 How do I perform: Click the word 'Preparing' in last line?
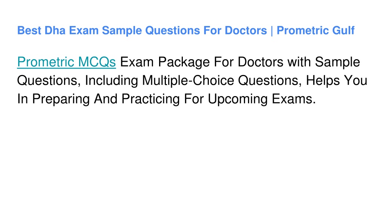[x=61, y=99]
